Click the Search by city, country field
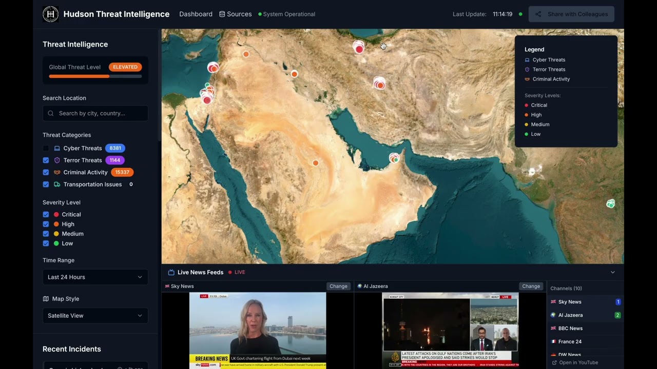 [95, 113]
